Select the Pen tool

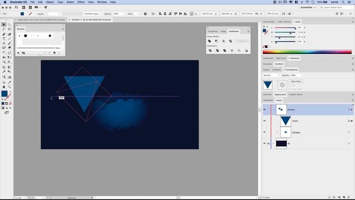pyautogui.click(x=4, y=34)
